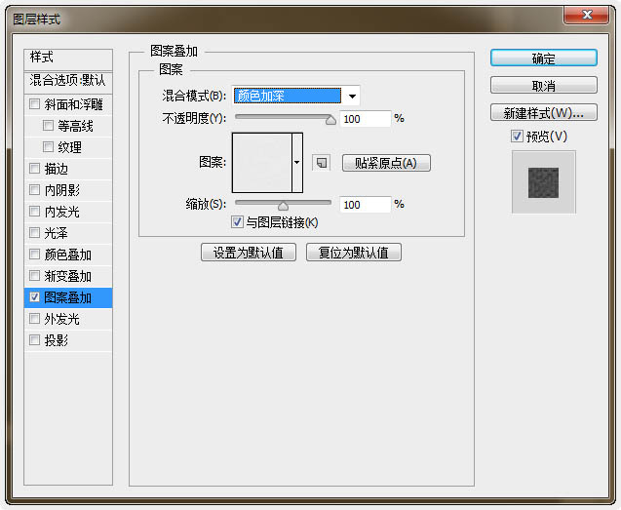
Task: Turn on the 渐变叠加 checkbox
Action: pyautogui.click(x=34, y=275)
